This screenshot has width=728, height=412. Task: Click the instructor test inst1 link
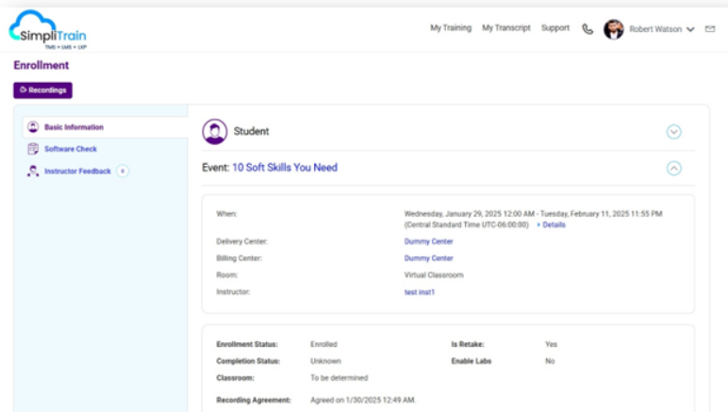(420, 292)
